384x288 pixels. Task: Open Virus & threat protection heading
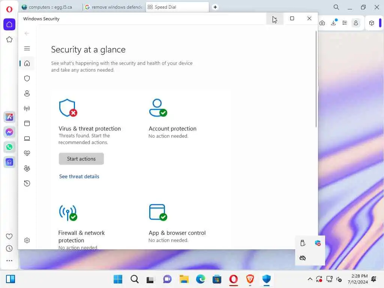(90, 129)
